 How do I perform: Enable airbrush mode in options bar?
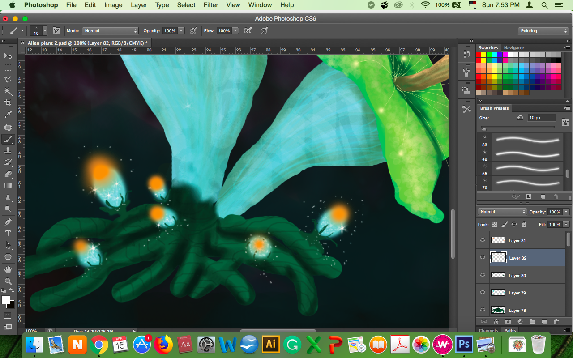(x=247, y=31)
